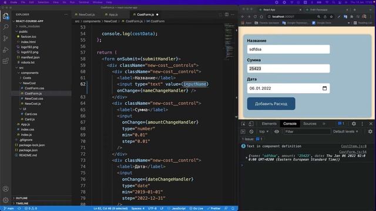Open 'Default levels' dropdown in console

(345, 131)
